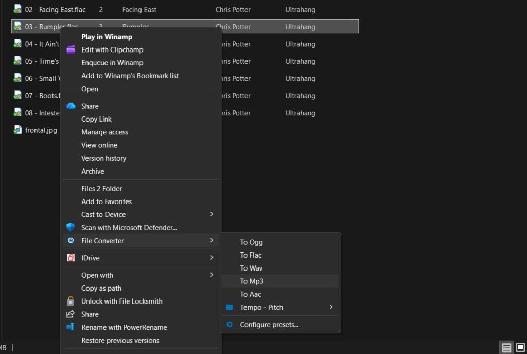Click the Microsoft Defender shield icon
Screen dimensions: 527x354
(71, 227)
